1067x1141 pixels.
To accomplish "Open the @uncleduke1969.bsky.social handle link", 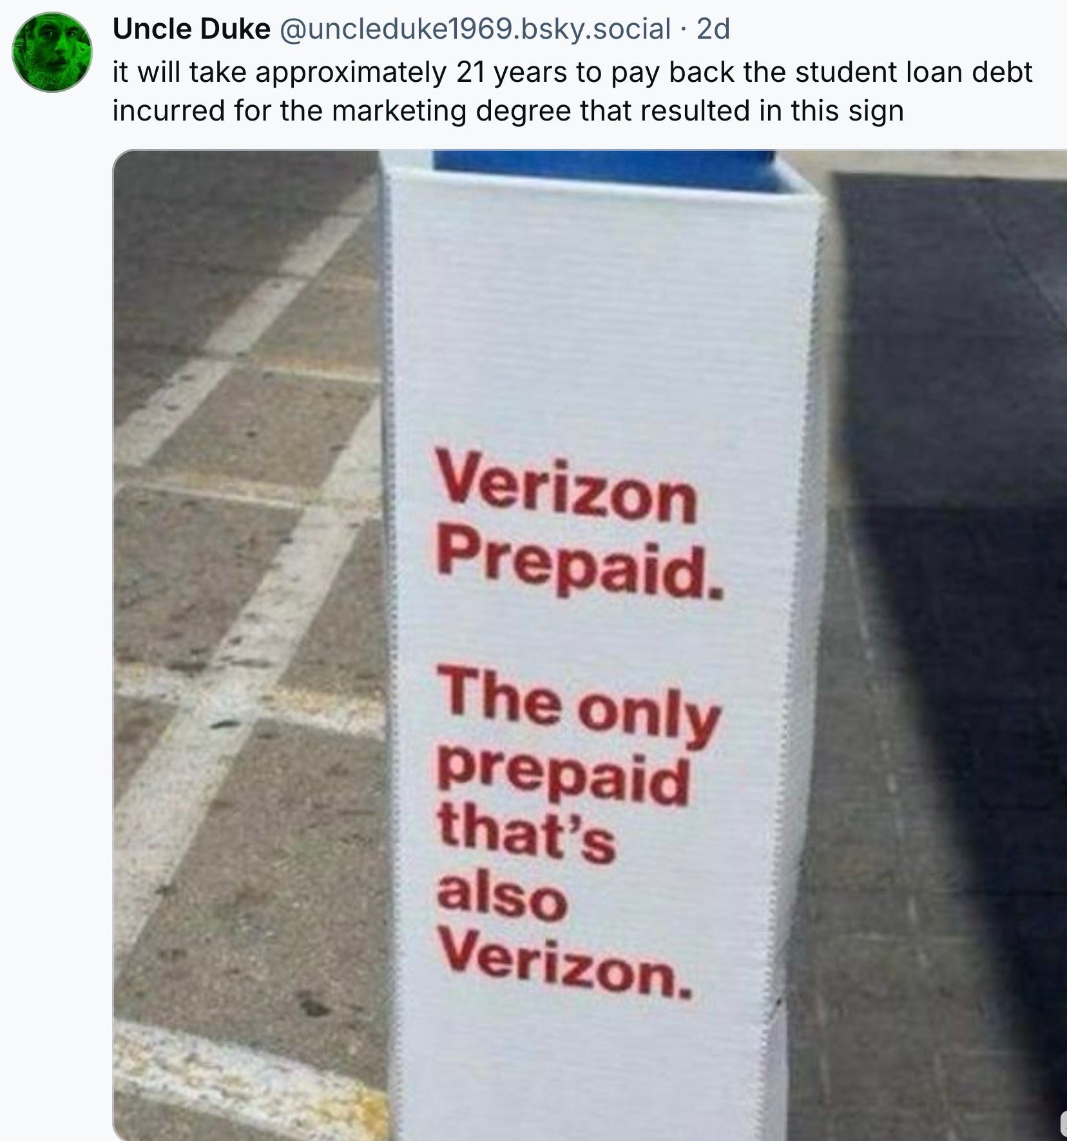I will [474, 29].
